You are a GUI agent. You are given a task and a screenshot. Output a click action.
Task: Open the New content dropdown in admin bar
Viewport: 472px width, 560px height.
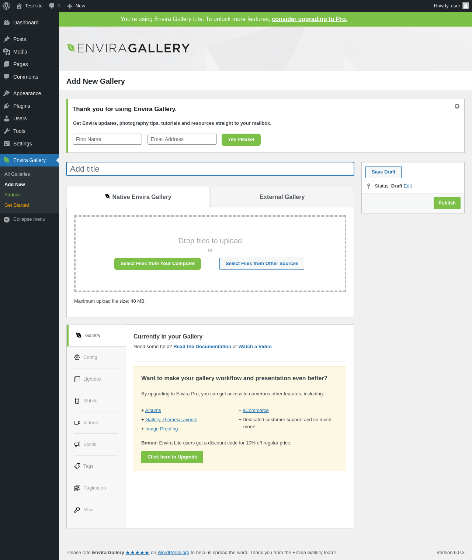(x=76, y=6)
